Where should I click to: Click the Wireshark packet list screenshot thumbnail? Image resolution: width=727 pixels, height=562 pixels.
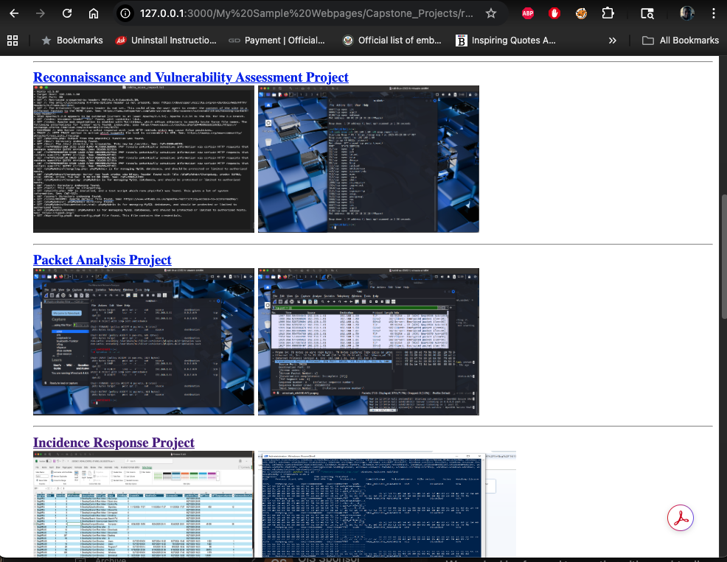click(x=368, y=342)
